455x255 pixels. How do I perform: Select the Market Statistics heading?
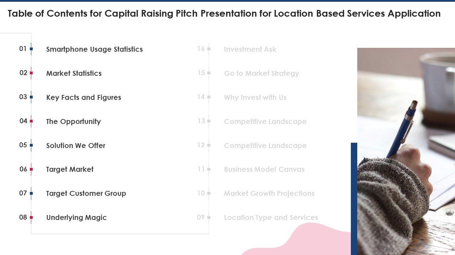point(74,73)
